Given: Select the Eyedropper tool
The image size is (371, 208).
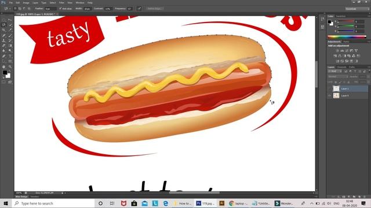Looking at the screenshot, I should pos(10,30).
